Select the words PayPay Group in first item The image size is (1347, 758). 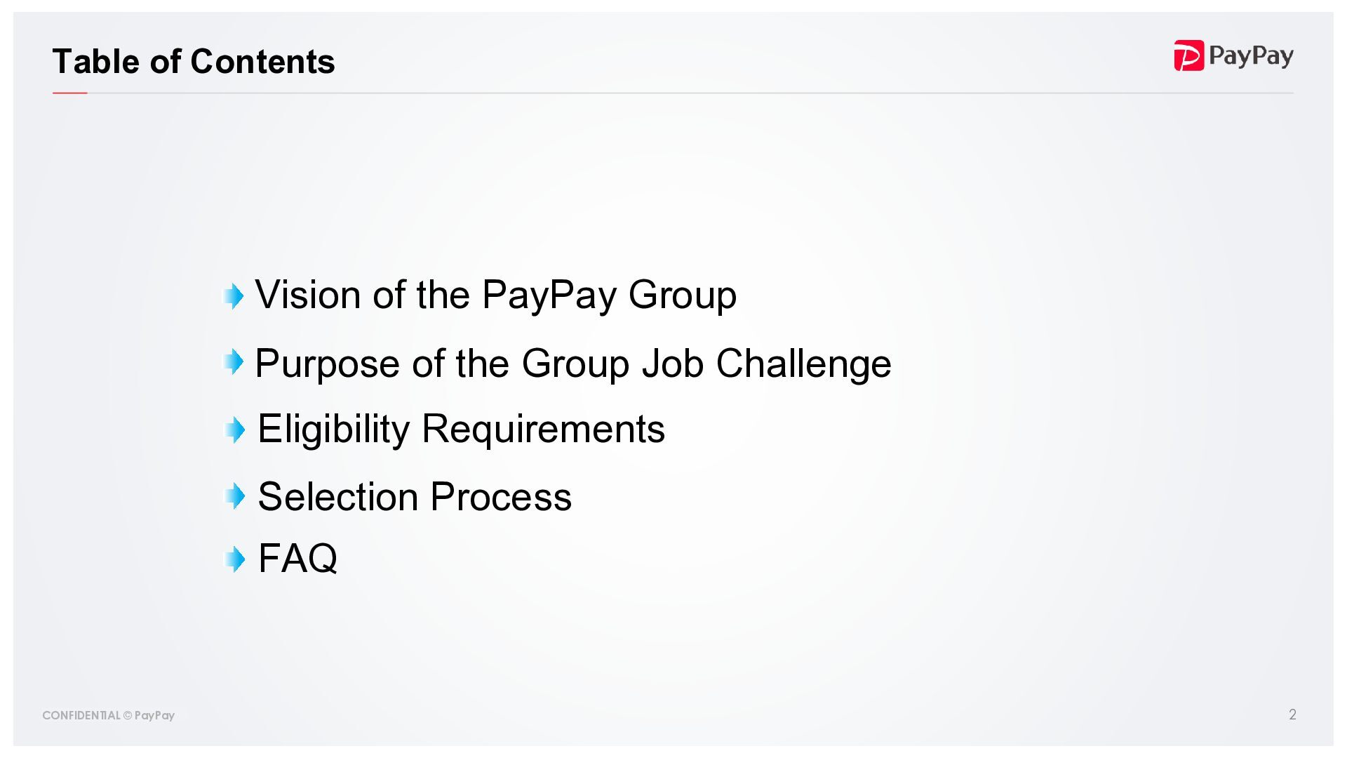609,295
